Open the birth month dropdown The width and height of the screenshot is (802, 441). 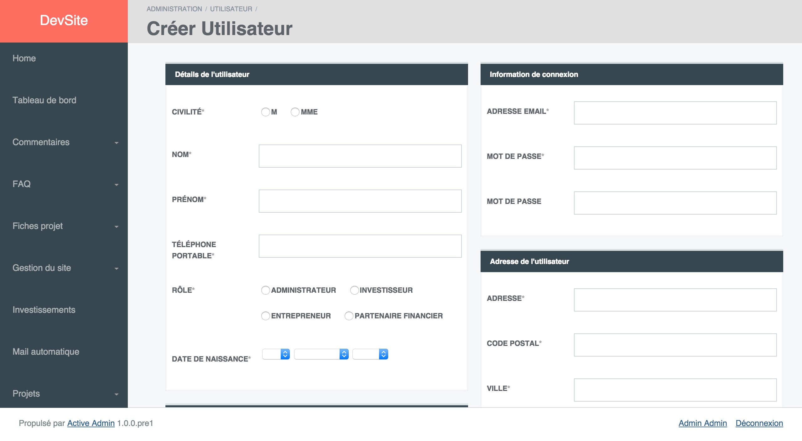(x=321, y=354)
